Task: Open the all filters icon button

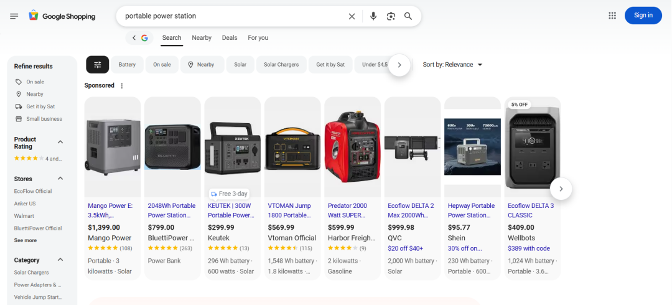Action: pos(97,65)
